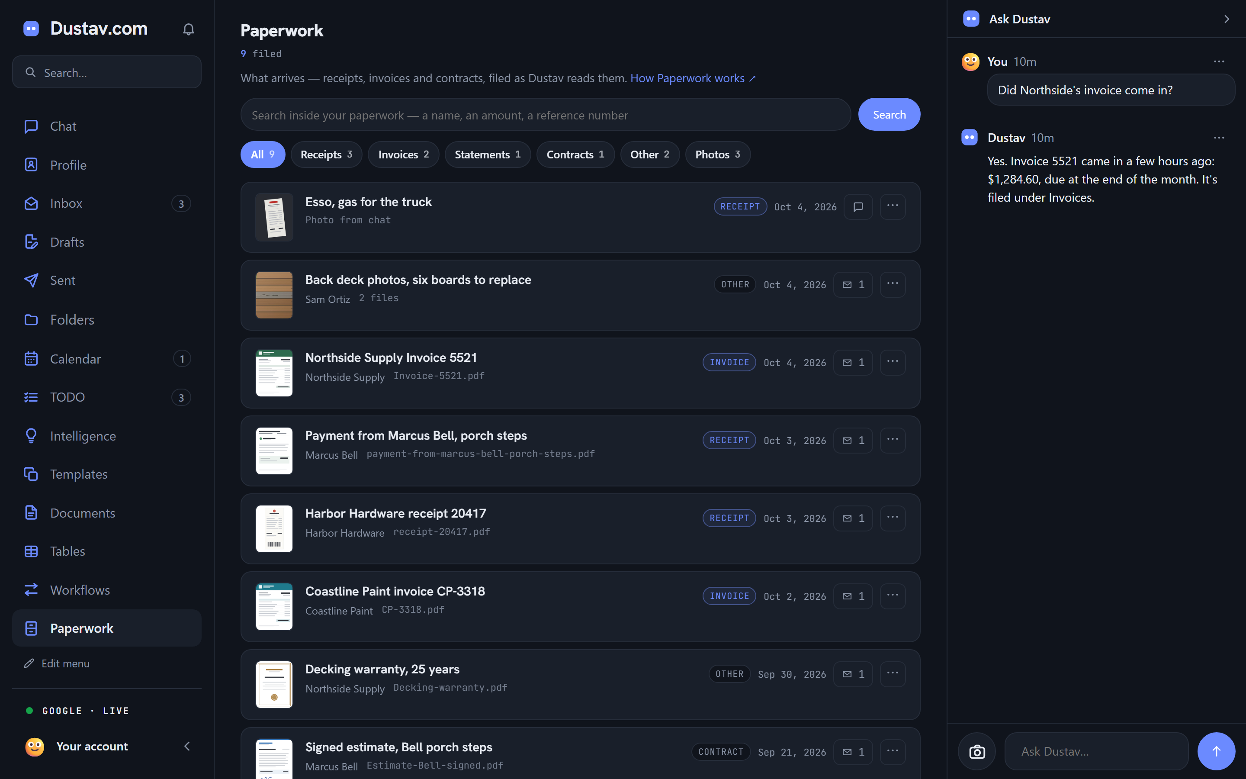
Task: Filter paperwork by Invoices
Action: 403,155
